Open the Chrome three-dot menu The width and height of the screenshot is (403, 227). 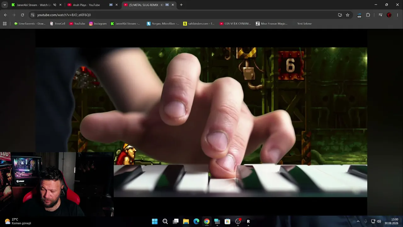[x=398, y=15]
